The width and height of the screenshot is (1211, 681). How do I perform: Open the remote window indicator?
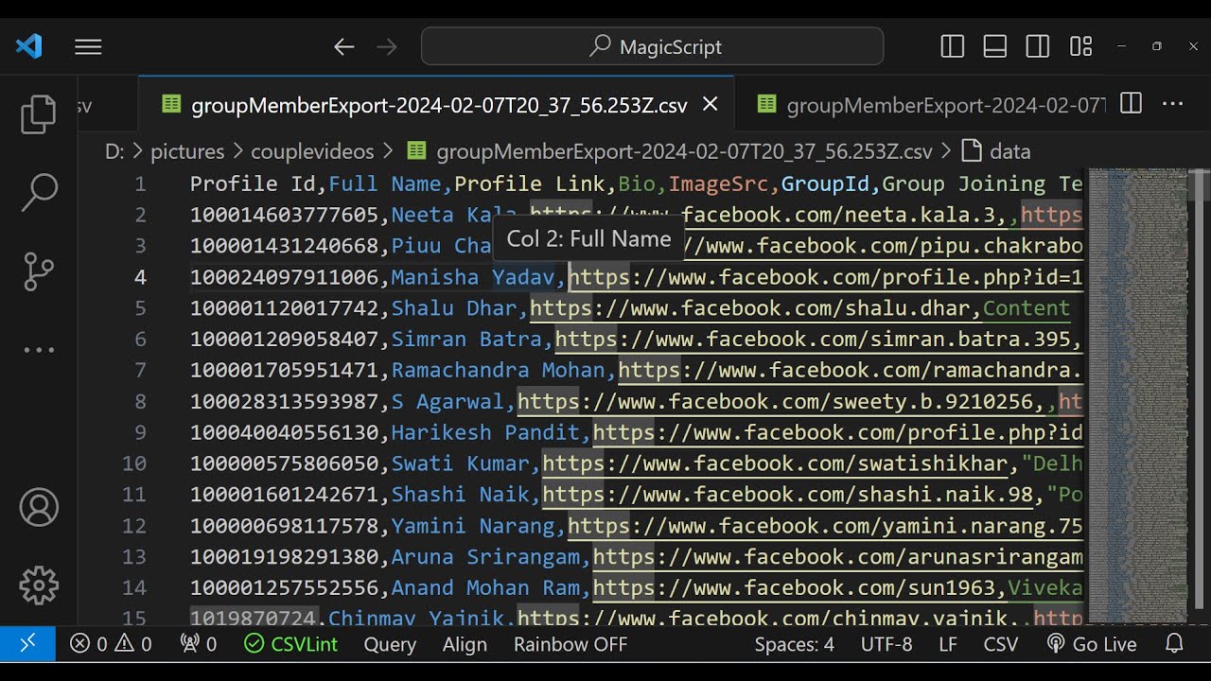click(x=28, y=644)
